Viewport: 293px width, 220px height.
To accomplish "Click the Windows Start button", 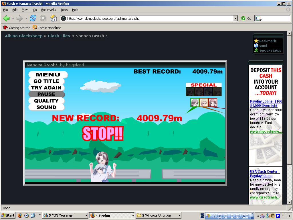I will tap(8, 215).
